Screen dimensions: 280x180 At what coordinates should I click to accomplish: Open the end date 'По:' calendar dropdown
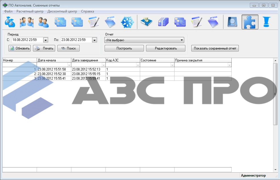94,40
